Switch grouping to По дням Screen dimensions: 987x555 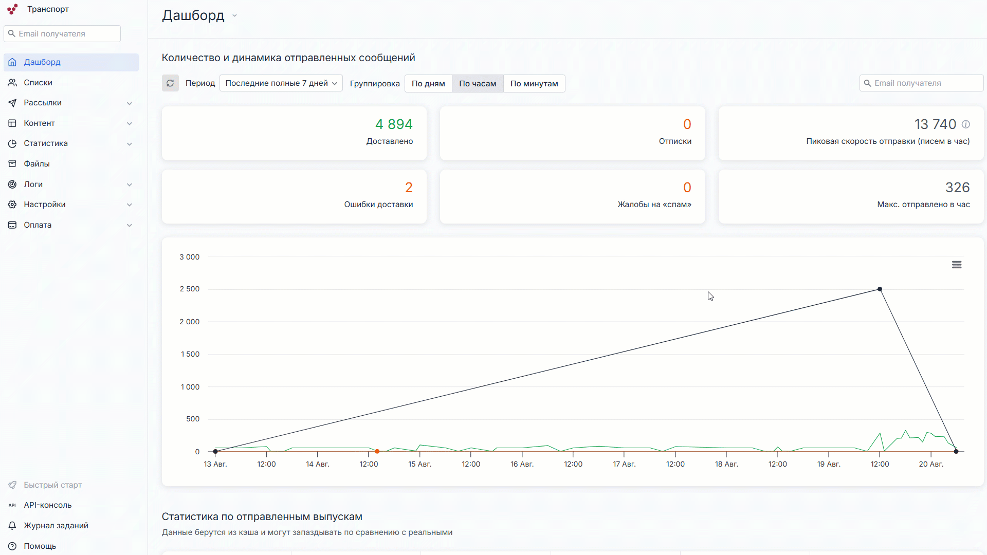point(428,83)
